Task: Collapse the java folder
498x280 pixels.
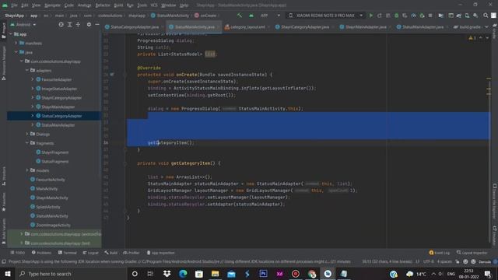Action: [16, 52]
